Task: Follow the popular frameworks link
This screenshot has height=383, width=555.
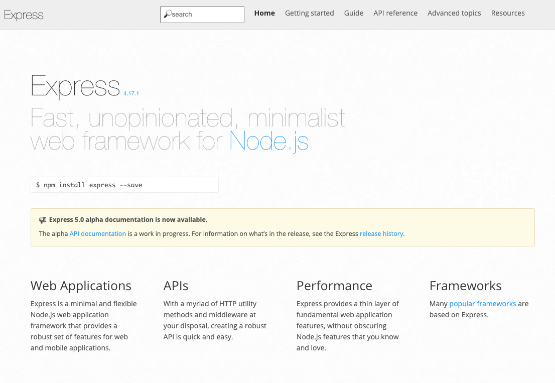Action: point(482,304)
